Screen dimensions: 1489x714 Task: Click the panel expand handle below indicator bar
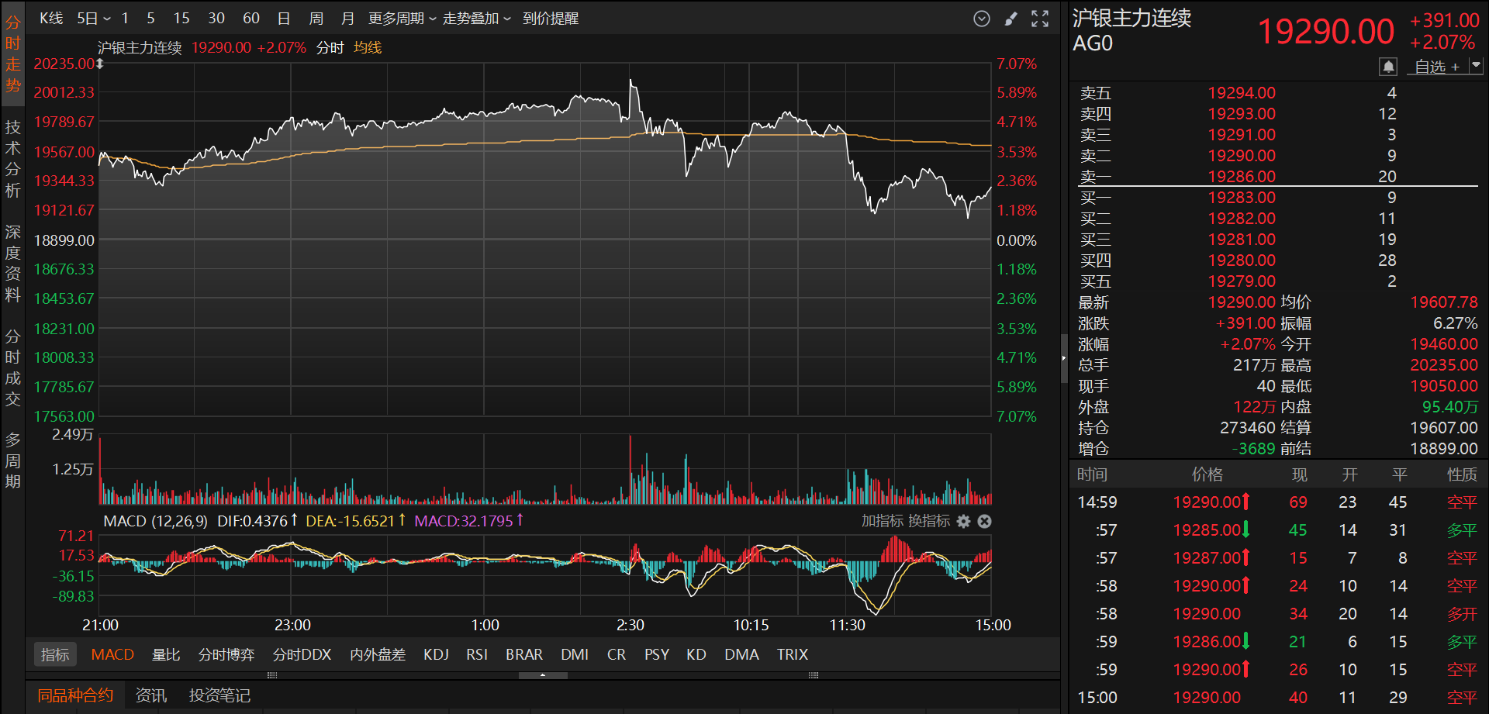click(542, 675)
